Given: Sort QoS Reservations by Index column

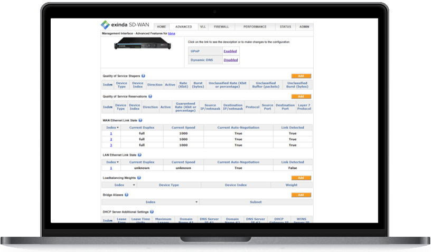Looking at the screenshot, I should [108, 107].
